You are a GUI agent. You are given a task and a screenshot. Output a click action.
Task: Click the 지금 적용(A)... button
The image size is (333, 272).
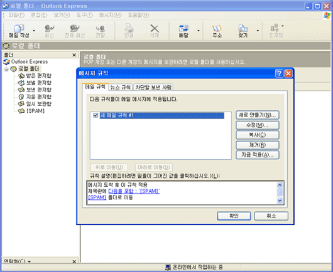[x=258, y=155]
